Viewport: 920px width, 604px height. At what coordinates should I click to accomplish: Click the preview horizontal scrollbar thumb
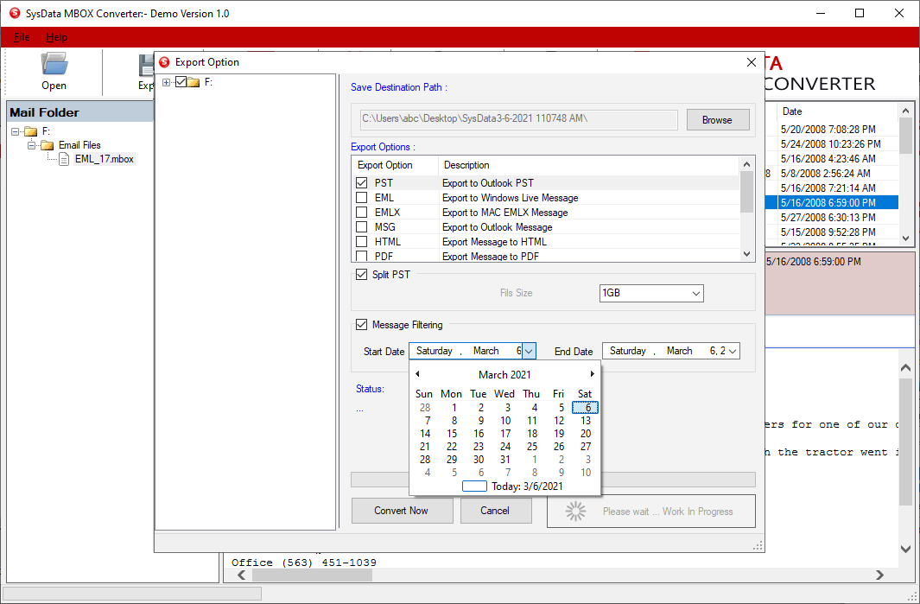(x=312, y=575)
